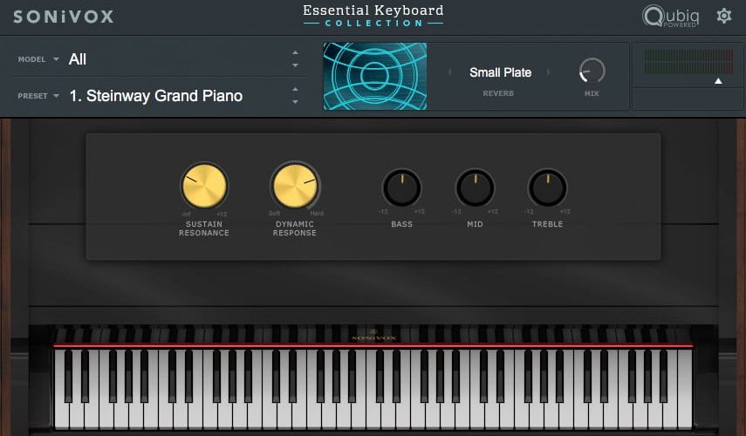746x436 pixels.
Task: Switch to next reverb type arrow
Action: pyautogui.click(x=549, y=72)
